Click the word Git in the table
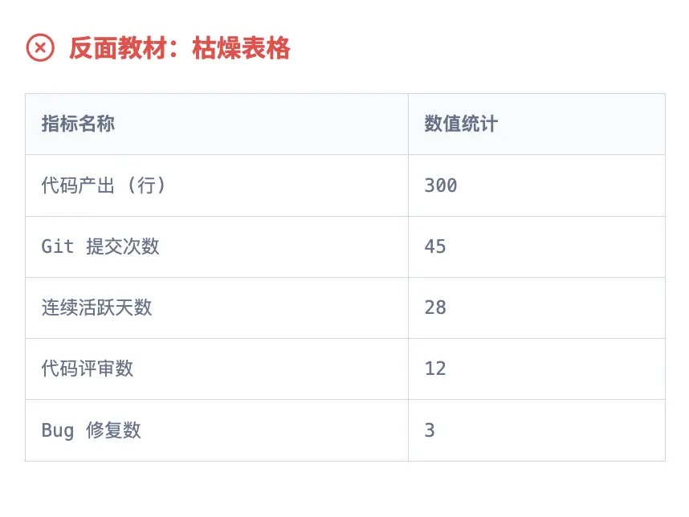The image size is (689, 517). pos(58,246)
